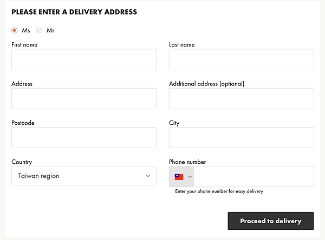Select the Mr radio button
The height and width of the screenshot is (240, 325).
[x=39, y=30]
